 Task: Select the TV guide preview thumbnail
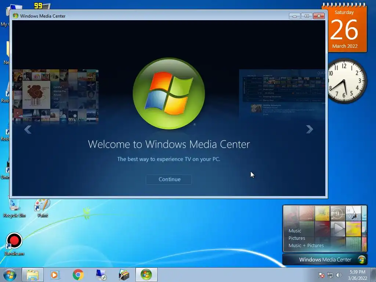click(x=282, y=94)
